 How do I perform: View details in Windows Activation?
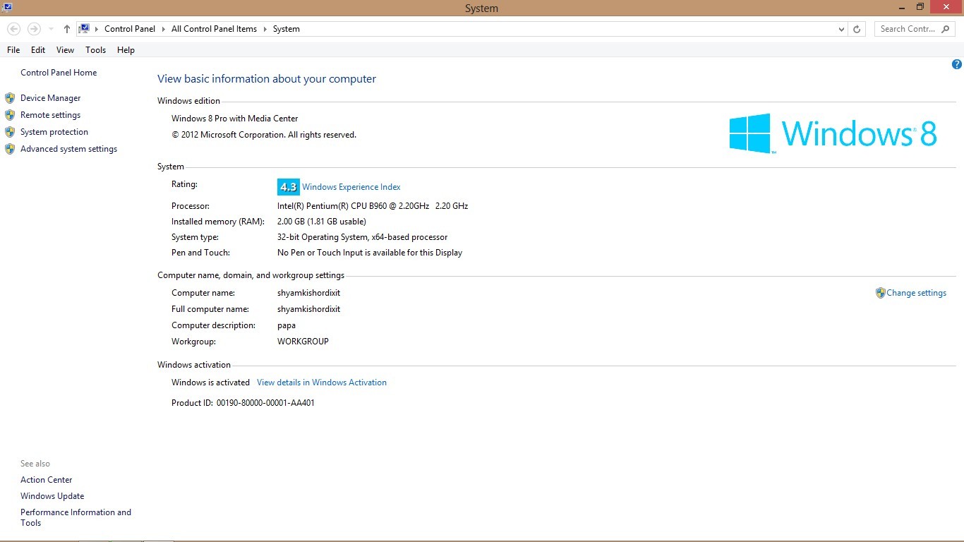click(x=322, y=383)
